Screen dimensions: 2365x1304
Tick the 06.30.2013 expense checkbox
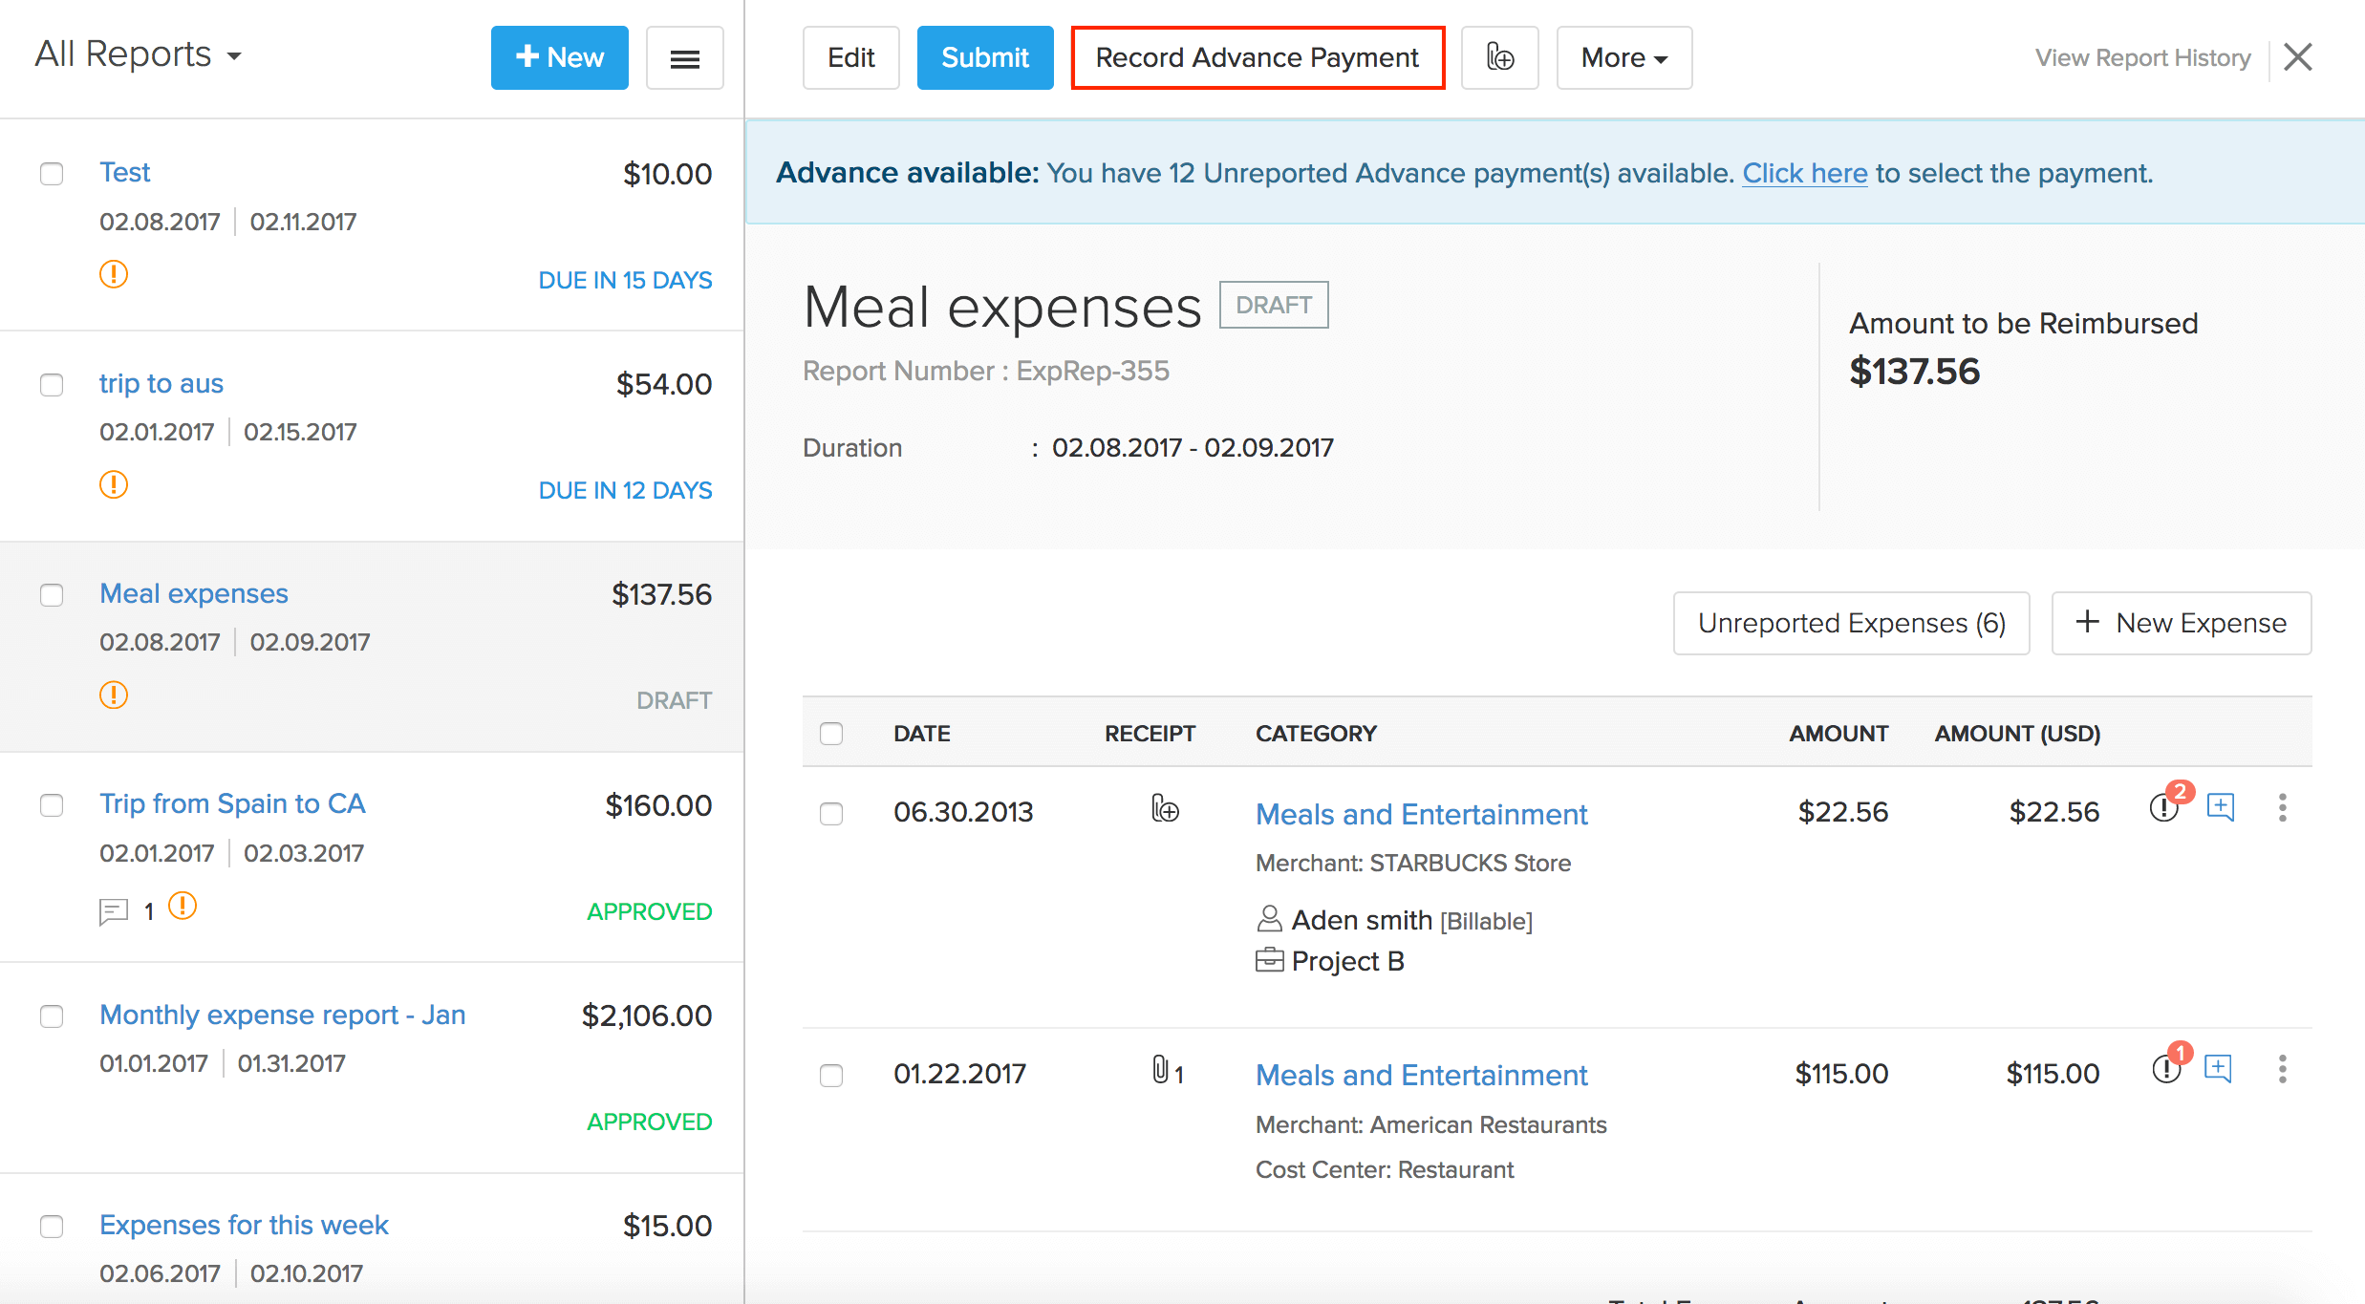[x=831, y=813]
